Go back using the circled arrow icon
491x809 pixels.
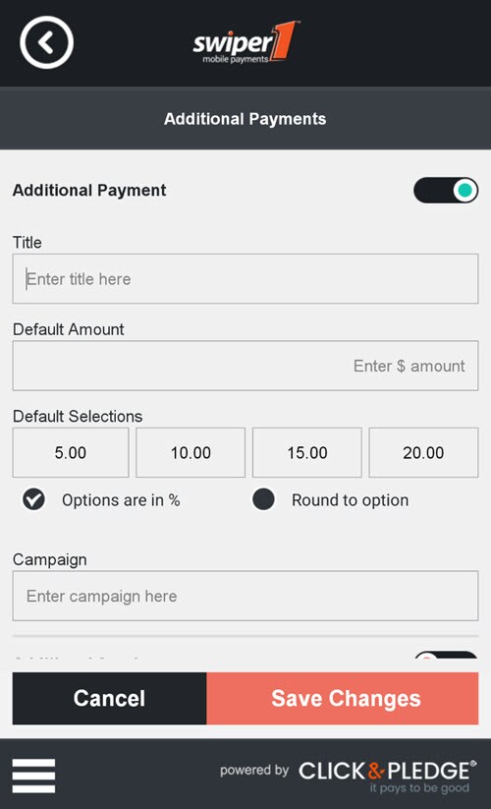[46, 43]
